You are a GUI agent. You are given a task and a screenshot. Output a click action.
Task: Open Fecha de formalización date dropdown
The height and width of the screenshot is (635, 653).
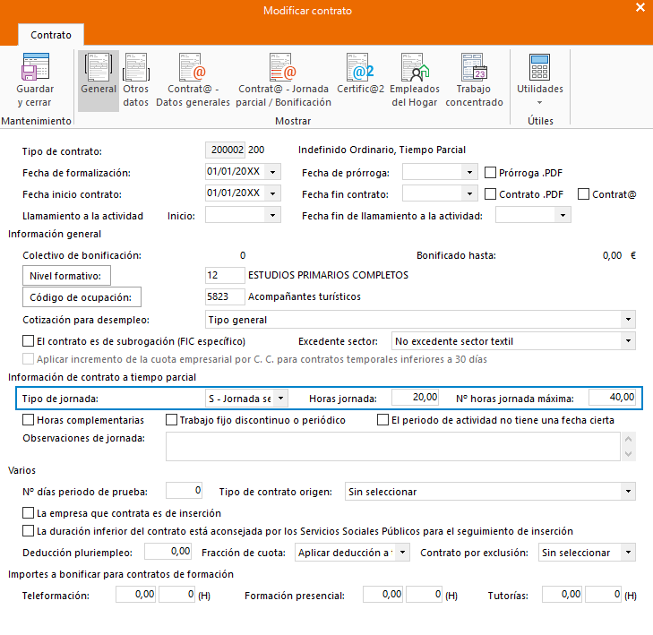pos(272,172)
